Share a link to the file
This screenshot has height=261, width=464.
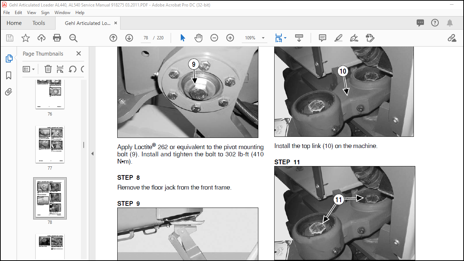click(452, 38)
